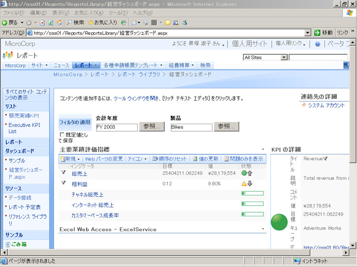Image resolution: width=357 pixels, height=267 pixels.
Task: Select the 経費精算 navigation tab
Action: 181,65
